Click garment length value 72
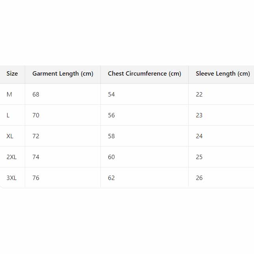 tap(36, 136)
